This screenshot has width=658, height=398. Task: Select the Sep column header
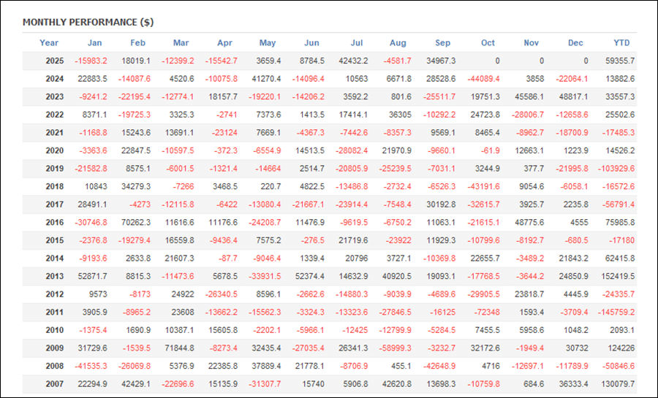pos(442,43)
